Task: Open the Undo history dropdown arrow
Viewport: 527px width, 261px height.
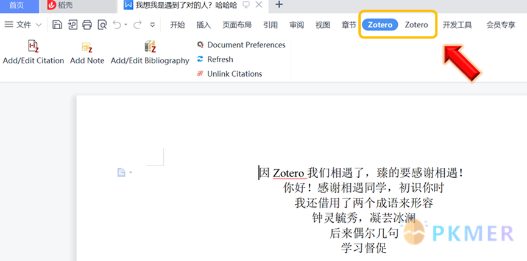Action: (126, 24)
